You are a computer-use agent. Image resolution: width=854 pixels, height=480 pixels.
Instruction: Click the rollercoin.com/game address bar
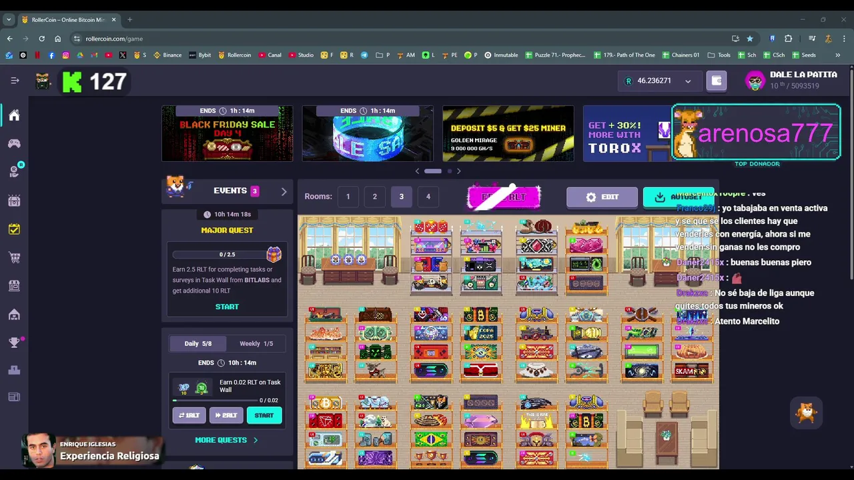[400, 39]
